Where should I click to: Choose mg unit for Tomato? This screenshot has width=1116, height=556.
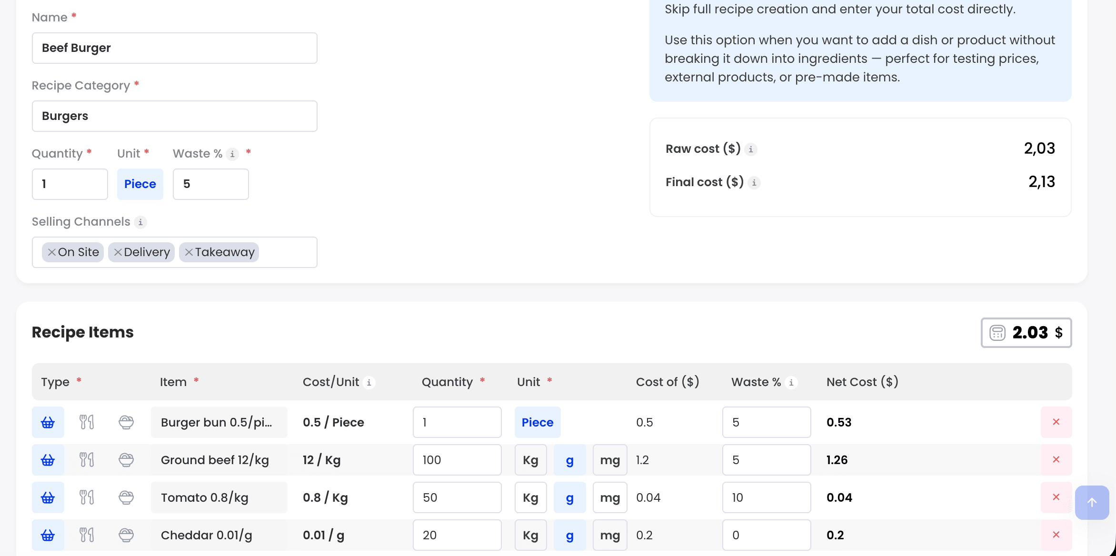[x=610, y=497]
